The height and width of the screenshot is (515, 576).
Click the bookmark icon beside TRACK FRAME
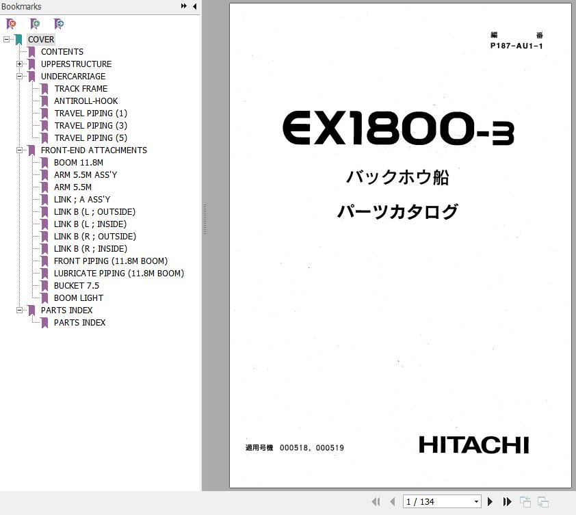[x=45, y=89]
